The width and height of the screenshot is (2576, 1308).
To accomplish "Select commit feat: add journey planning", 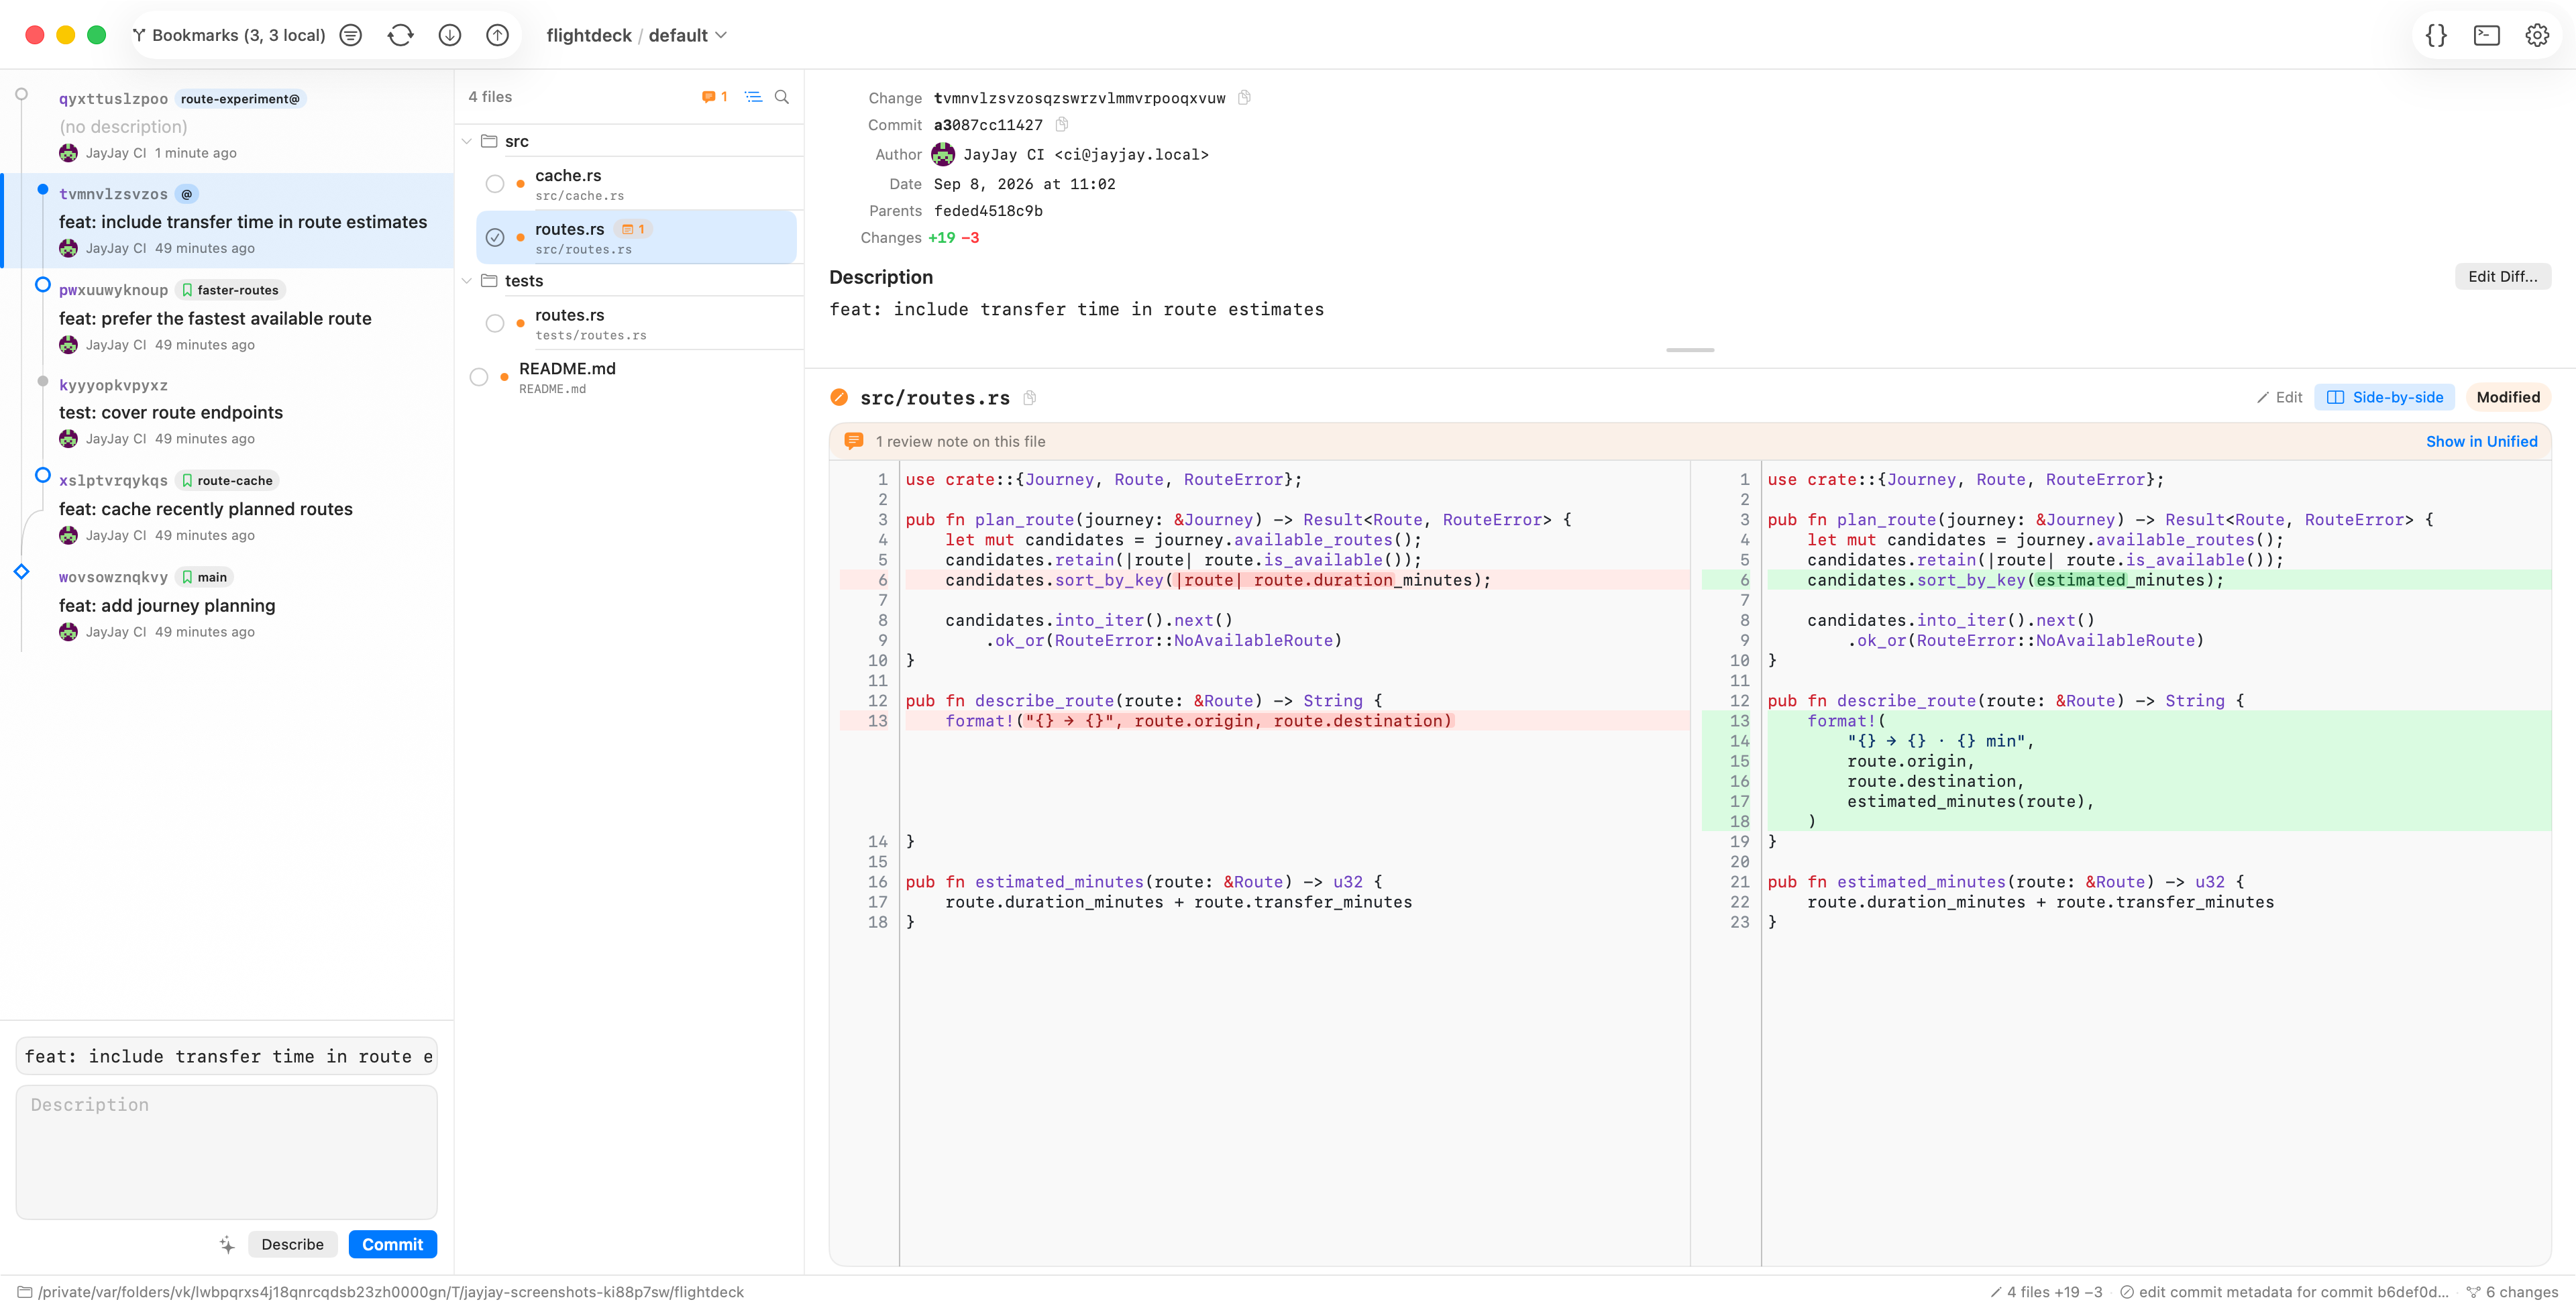I will click(227, 605).
